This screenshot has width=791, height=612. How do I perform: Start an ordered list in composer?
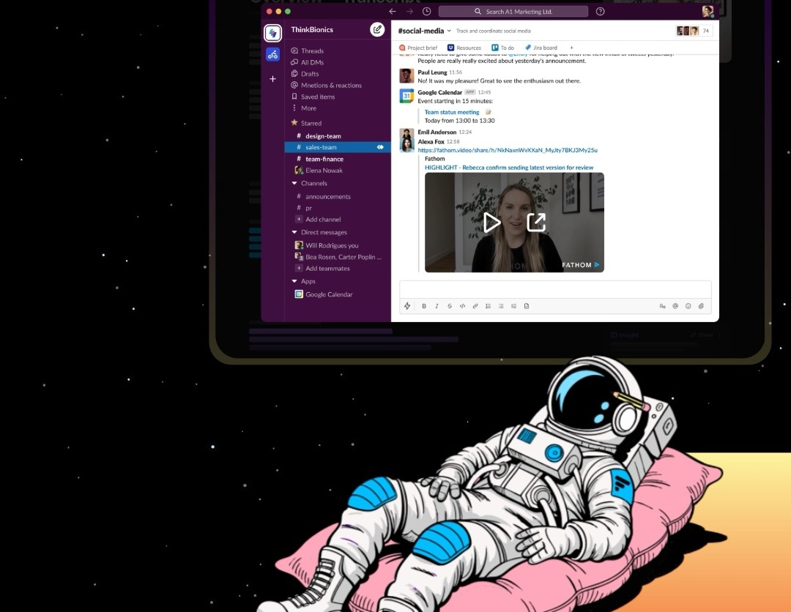489,306
